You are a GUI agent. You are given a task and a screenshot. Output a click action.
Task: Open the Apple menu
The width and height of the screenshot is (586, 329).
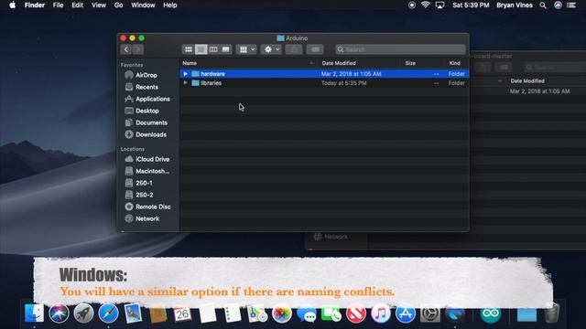click(x=12, y=5)
